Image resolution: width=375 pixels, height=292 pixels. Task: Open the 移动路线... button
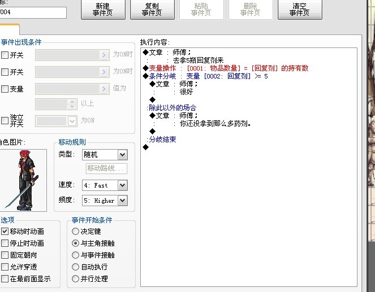click(106, 168)
